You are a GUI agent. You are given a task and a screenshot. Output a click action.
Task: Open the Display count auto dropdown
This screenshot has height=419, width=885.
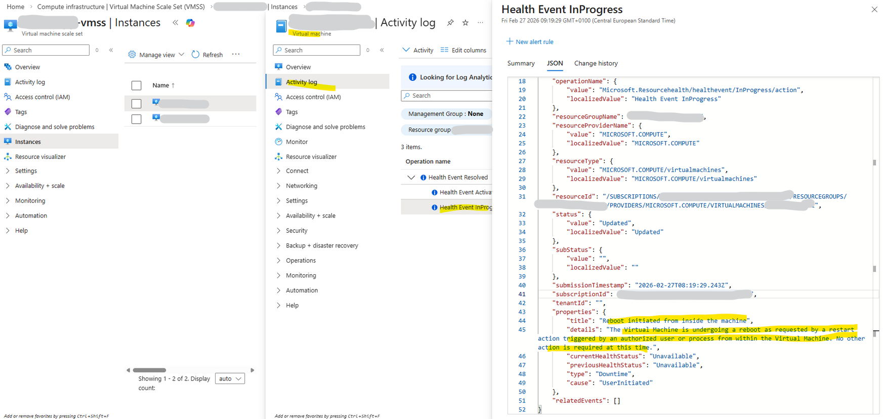[x=230, y=379]
